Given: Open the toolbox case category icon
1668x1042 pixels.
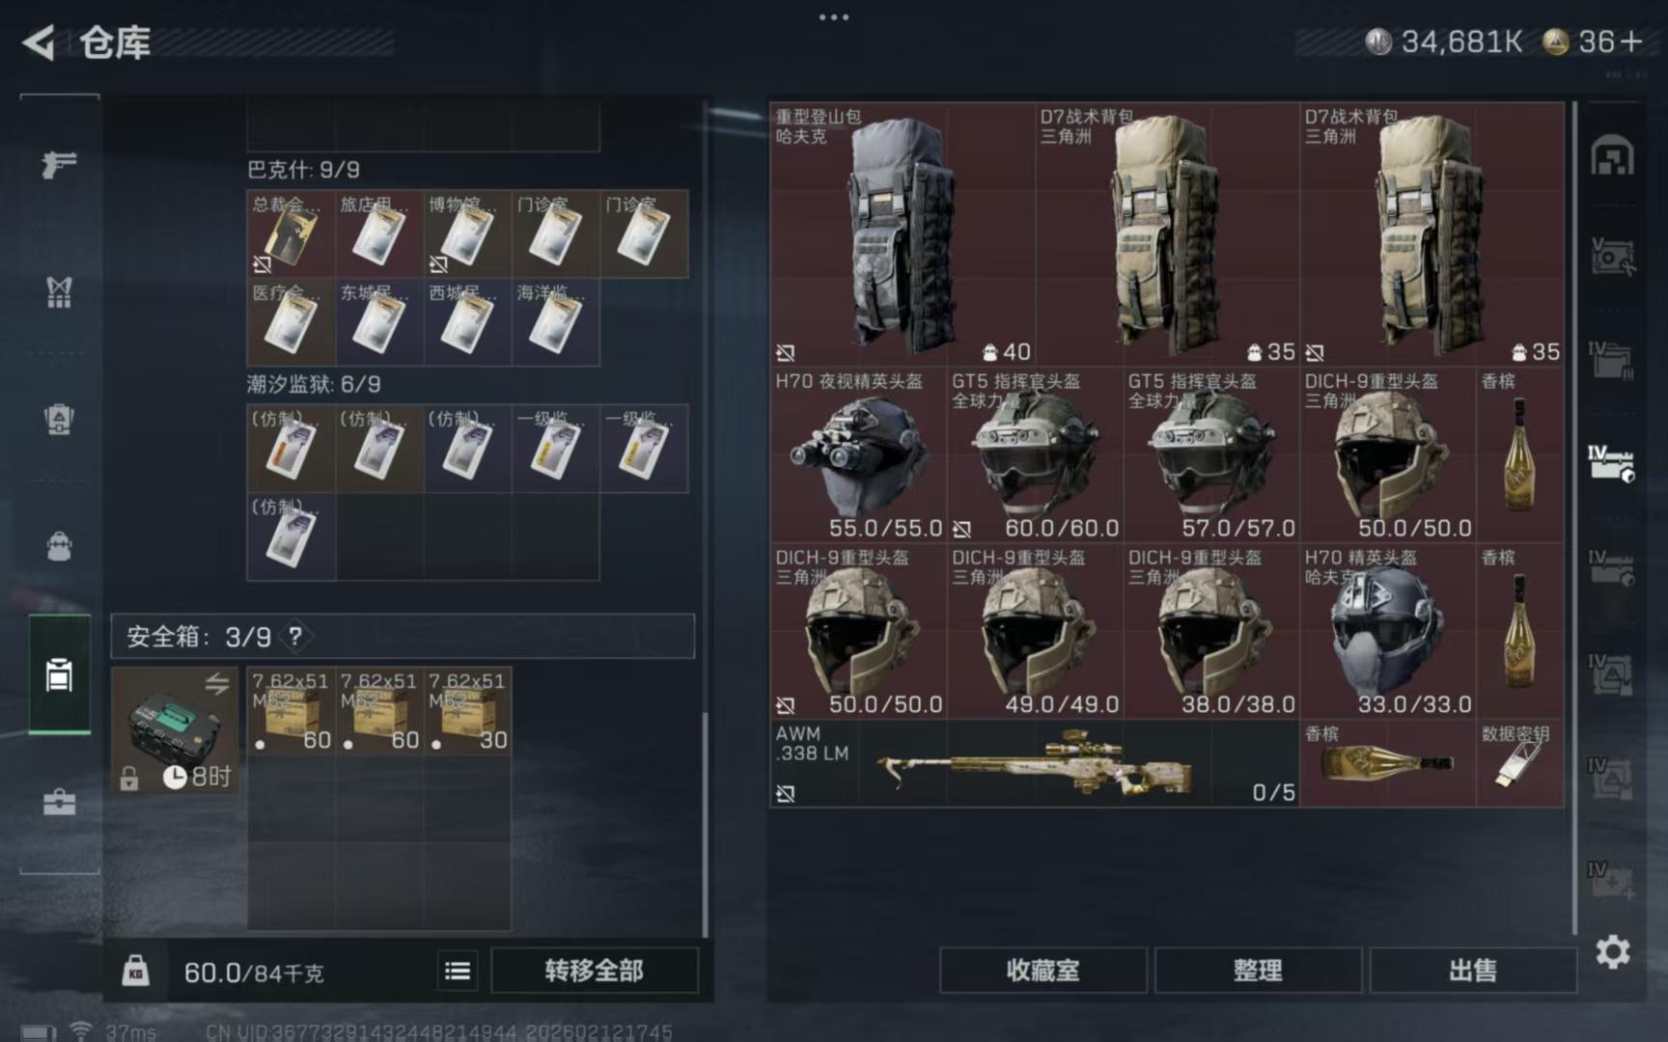Looking at the screenshot, I should [59, 802].
